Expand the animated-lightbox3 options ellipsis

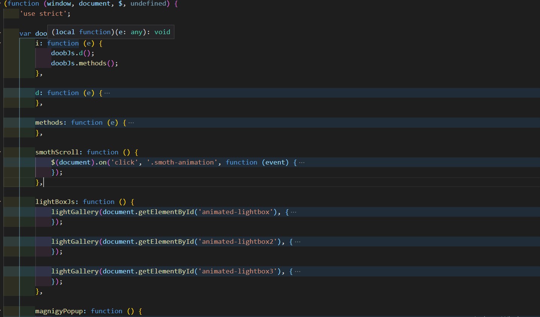pyautogui.click(x=298, y=271)
